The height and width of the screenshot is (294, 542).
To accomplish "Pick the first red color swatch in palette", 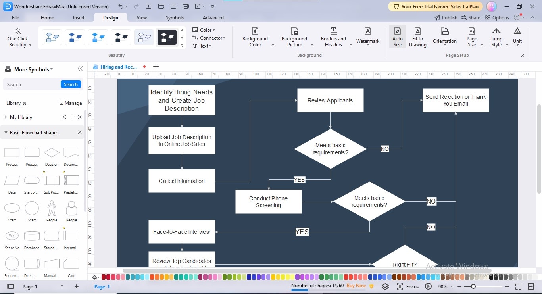I will 104,277.
